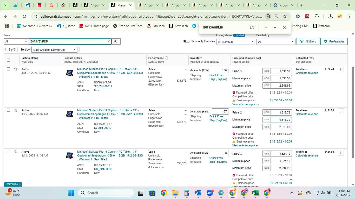
Task: Open the DH_ZIN-00019 product title link
Action: pos(110,155)
